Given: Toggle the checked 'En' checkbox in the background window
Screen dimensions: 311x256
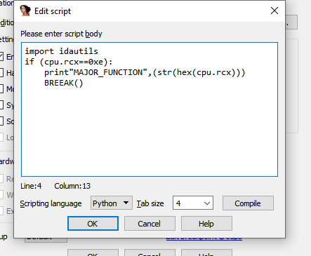Looking at the screenshot, I should click(x=1, y=57).
